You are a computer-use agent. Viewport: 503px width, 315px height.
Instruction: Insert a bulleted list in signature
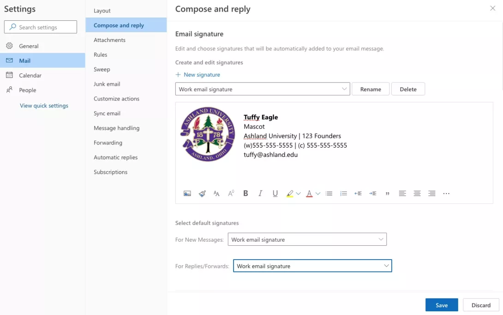[329, 194]
